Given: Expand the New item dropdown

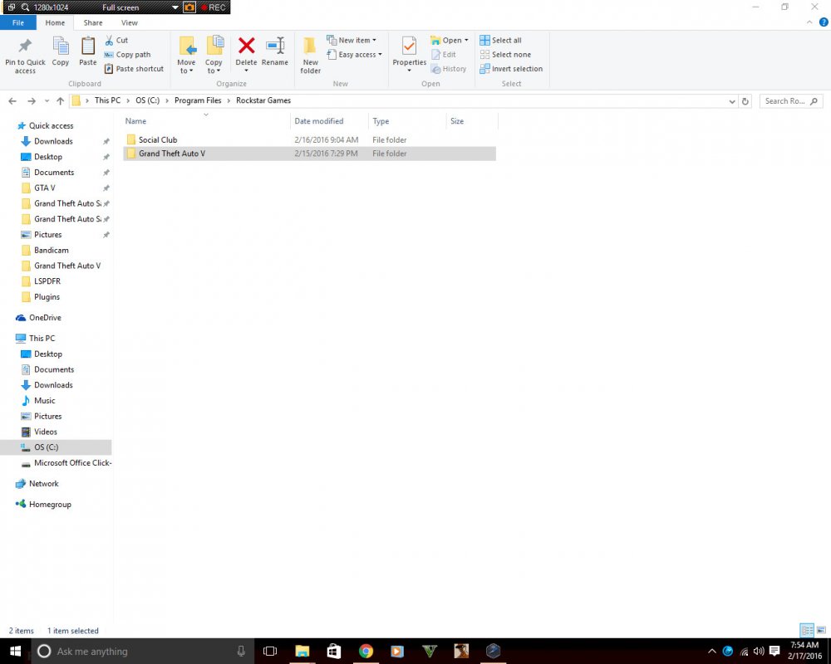Looking at the screenshot, I should click(x=352, y=40).
